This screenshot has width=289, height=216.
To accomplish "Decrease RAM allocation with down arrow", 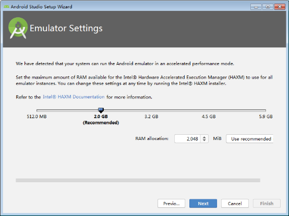I will [x=204, y=140].
